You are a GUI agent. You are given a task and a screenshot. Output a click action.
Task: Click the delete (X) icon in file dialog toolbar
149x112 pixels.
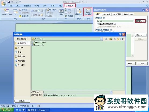pyautogui.click(x=115, y=39)
